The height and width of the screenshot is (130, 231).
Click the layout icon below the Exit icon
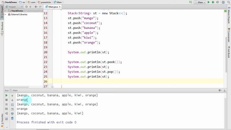tap(6, 119)
